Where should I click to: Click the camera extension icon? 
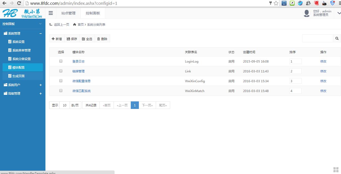coord(324,3)
